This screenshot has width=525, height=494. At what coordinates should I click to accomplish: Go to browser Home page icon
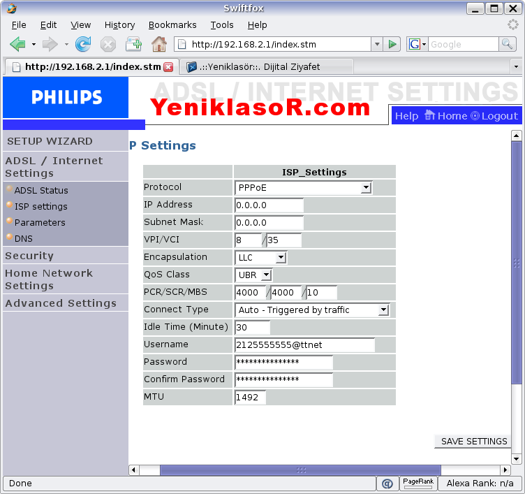coord(159,44)
